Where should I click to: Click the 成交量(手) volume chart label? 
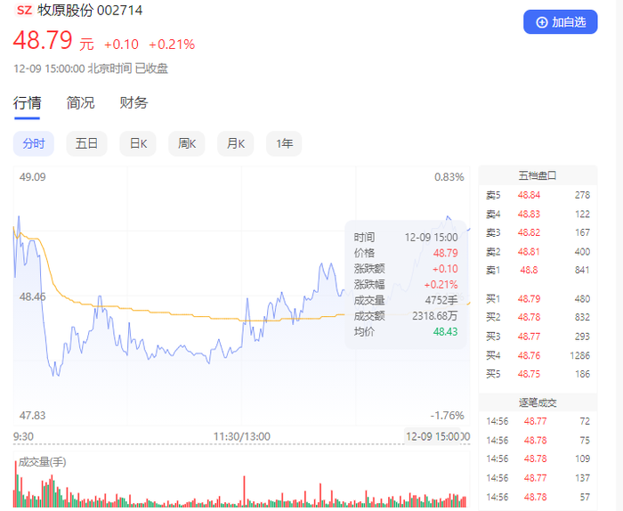(42, 462)
